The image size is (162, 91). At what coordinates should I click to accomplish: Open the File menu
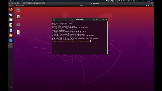coord(23,1)
